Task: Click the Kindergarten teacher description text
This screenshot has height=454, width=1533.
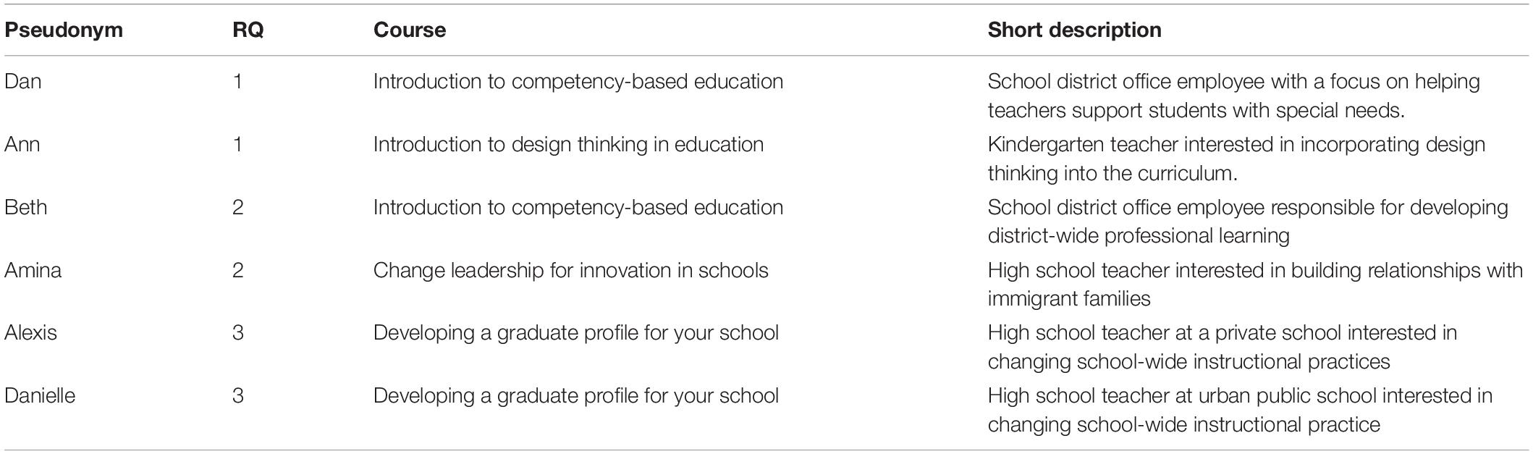Action: [x=1236, y=159]
